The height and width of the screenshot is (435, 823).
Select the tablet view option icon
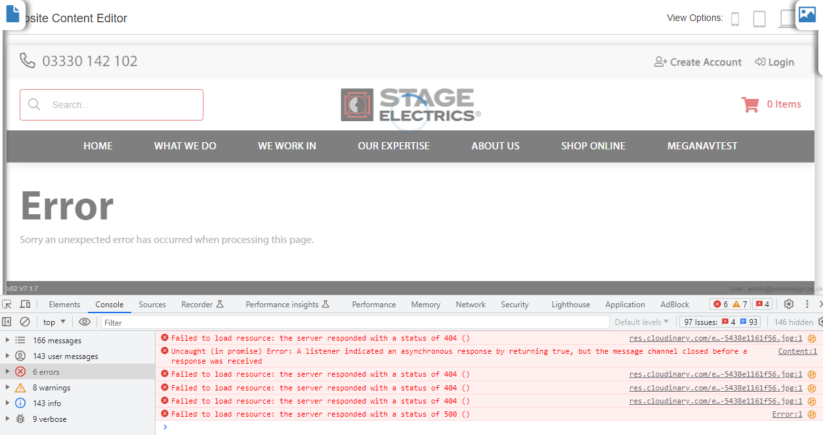click(x=759, y=19)
